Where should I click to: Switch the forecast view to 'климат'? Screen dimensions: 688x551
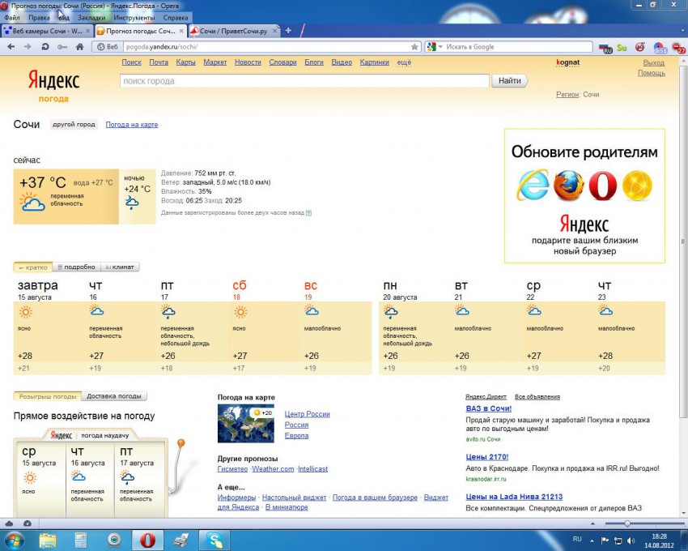coord(120,267)
